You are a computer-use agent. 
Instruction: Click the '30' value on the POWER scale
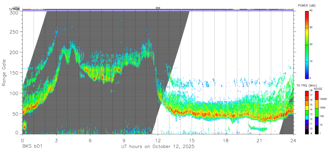click(311, 27)
